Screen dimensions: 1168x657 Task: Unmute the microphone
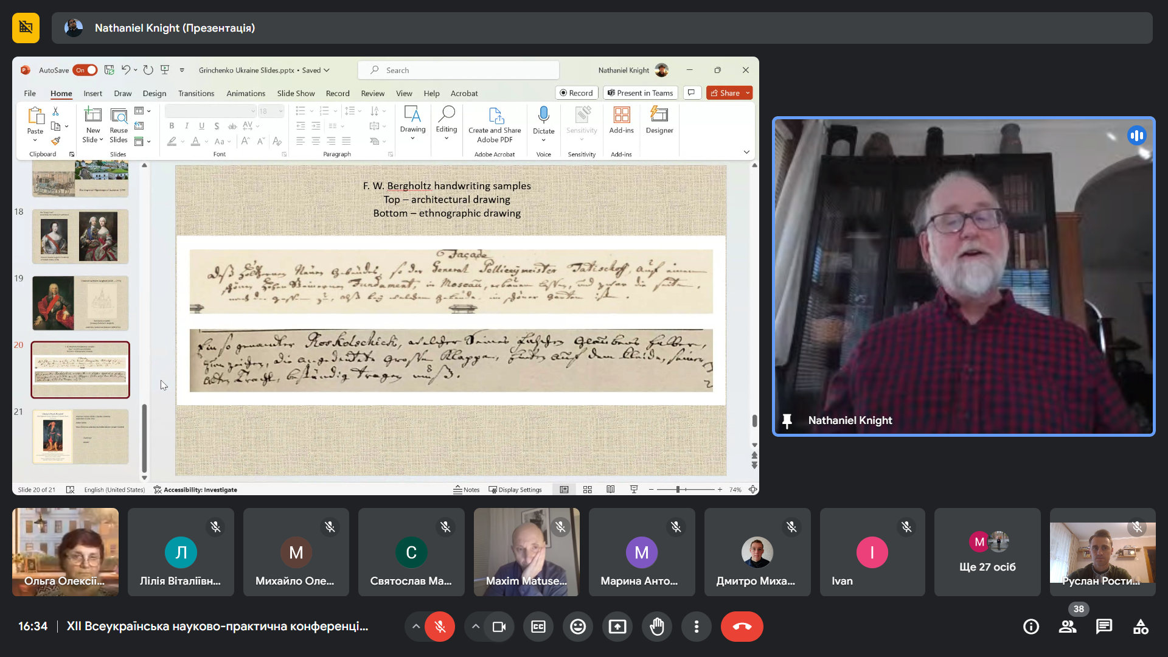(x=440, y=627)
